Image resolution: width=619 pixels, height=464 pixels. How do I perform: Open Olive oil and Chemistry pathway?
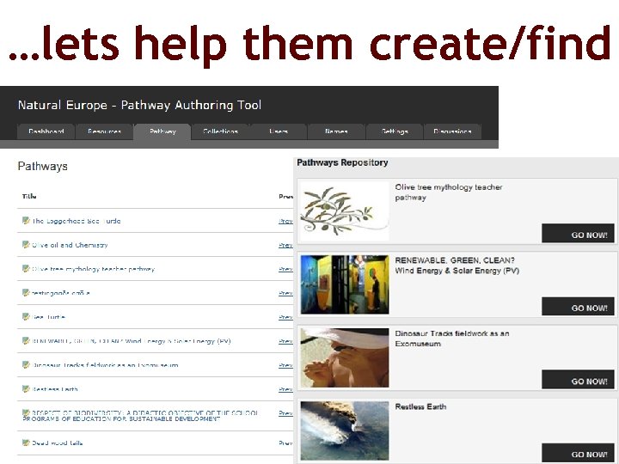(x=70, y=245)
